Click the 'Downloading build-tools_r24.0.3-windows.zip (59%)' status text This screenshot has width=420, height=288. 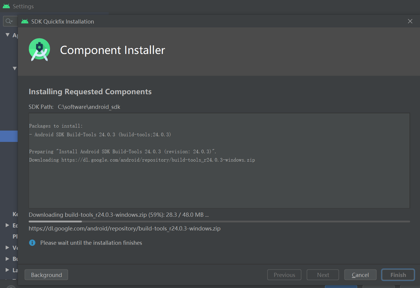pos(119,215)
